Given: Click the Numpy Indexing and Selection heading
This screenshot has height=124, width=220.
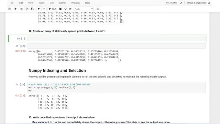Looking at the screenshot, I should (x=57, y=71).
